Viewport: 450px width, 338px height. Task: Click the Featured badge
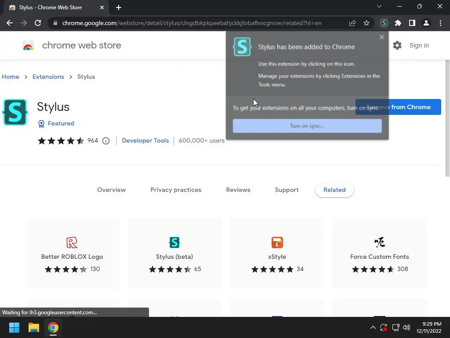56,123
